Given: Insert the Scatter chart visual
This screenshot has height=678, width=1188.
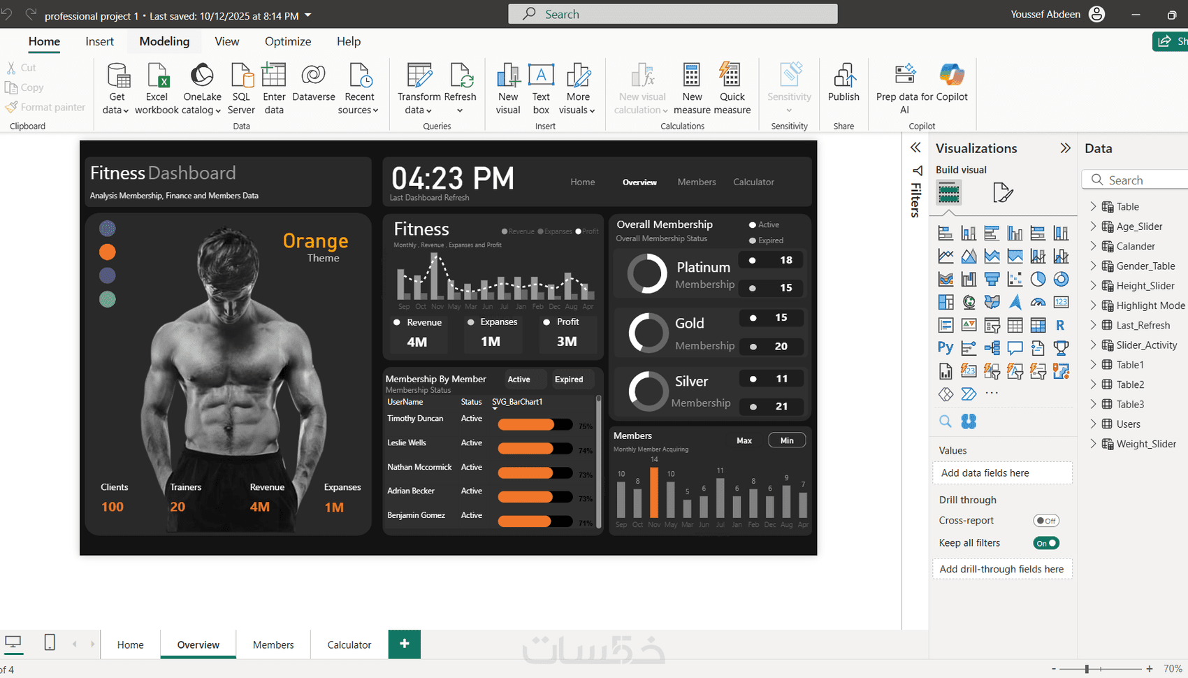Looking at the screenshot, I should tap(1015, 280).
